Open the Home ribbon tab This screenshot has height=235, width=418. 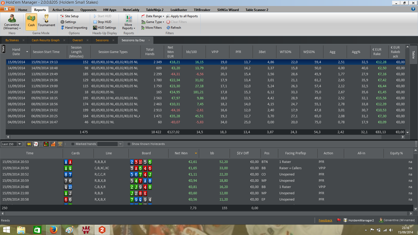point(23,10)
